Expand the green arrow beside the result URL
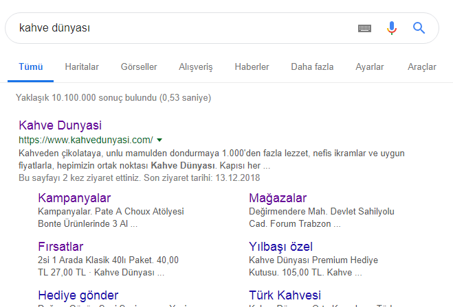 coord(159,140)
